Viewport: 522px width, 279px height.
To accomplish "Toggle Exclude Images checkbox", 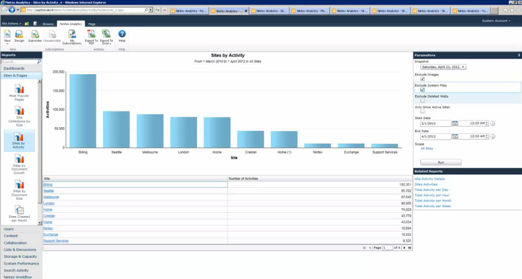I will [x=423, y=79].
